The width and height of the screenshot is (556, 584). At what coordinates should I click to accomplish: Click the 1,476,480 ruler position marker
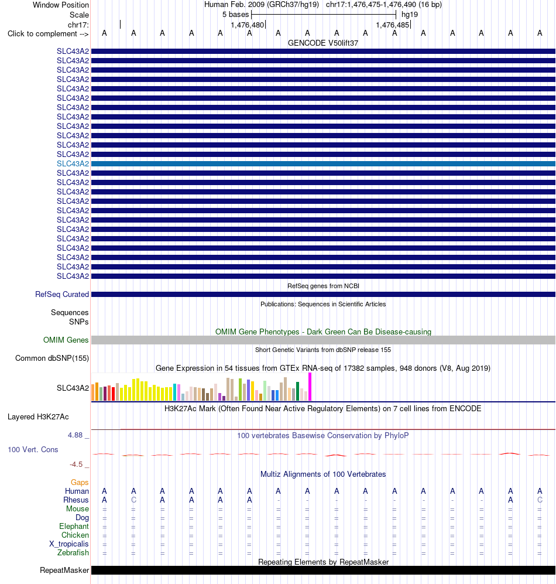click(248, 25)
